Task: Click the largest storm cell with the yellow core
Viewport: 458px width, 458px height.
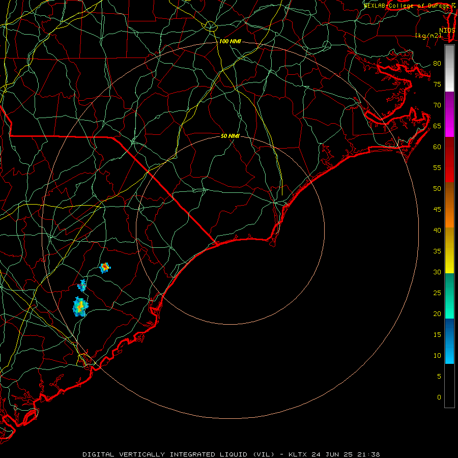Action: coord(80,306)
